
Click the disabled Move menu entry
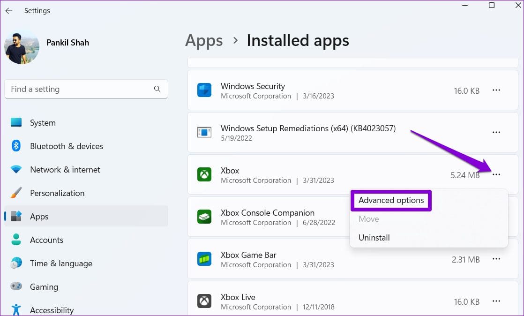coord(368,219)
